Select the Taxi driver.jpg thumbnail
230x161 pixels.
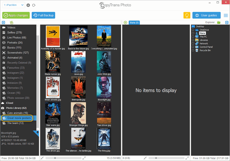coord(104,113)
